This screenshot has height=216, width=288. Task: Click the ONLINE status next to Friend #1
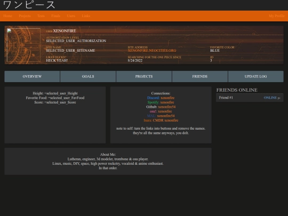tap(270, 98)
